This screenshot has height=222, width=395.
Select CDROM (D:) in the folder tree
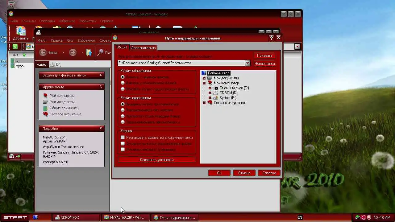click(229, 93)
